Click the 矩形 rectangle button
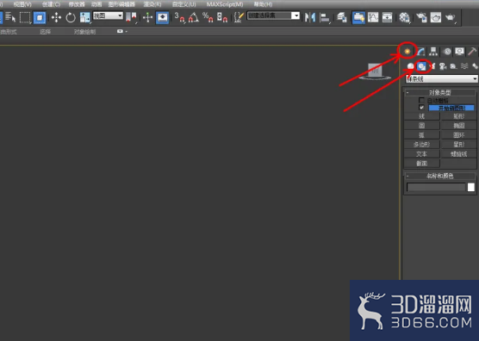 [459, 116]
